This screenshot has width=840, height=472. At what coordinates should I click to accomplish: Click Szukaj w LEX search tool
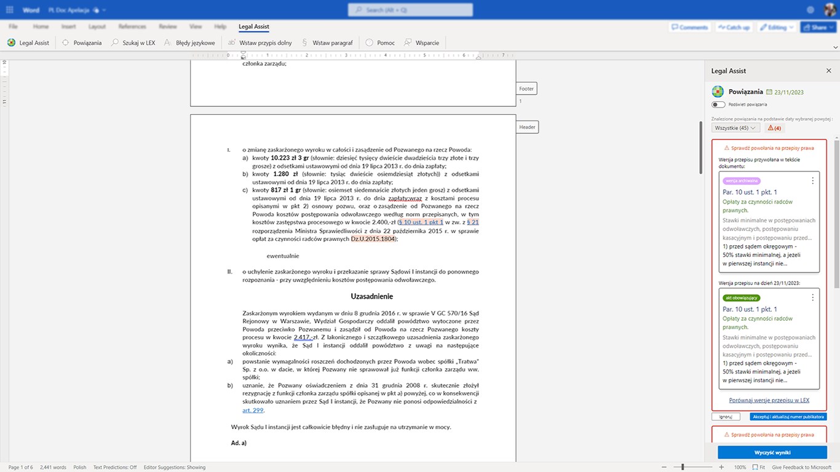click(133, 43)
